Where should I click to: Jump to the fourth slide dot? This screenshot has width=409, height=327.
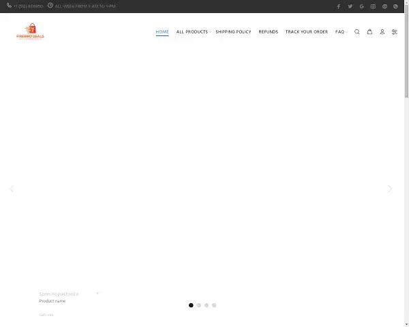click(214, 305)
